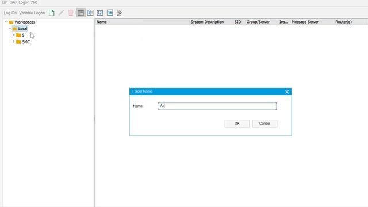Sort by Message Server column header

coord(312,22)
